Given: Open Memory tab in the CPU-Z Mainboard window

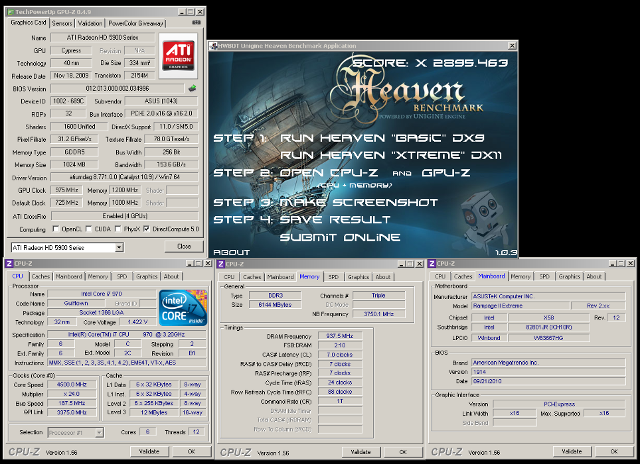Looking at the screenshot, I should 520,276.
